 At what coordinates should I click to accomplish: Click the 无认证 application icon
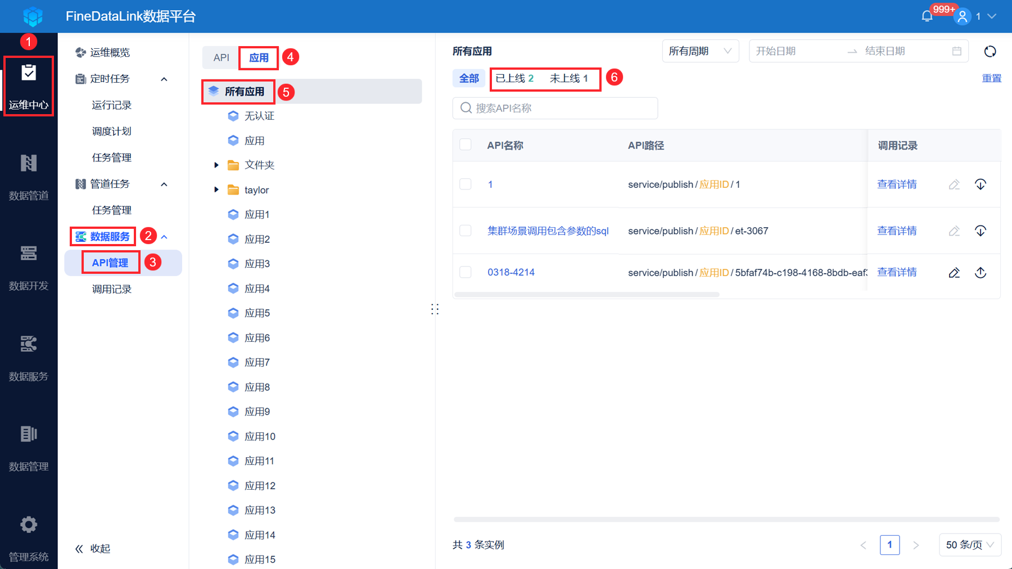click(x=233, y=116)
